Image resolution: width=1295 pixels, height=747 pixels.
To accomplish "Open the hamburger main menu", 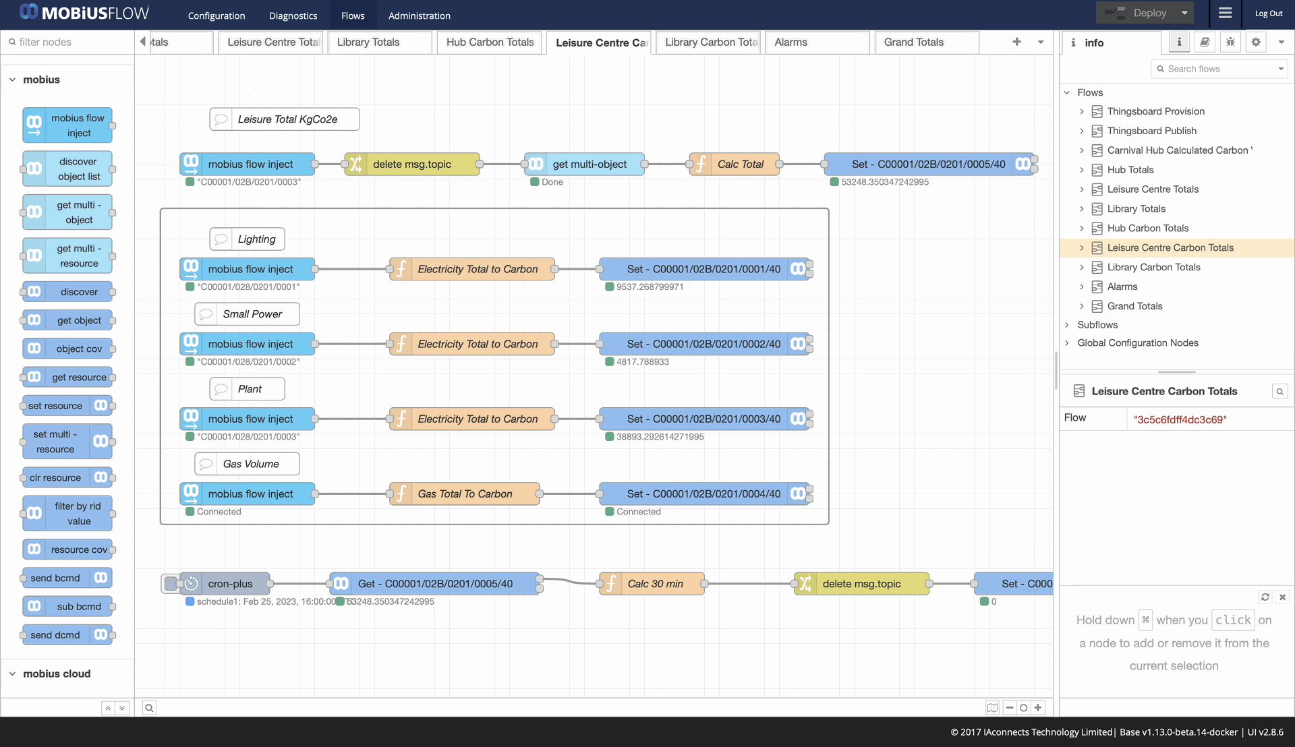I will (1225, 13).
